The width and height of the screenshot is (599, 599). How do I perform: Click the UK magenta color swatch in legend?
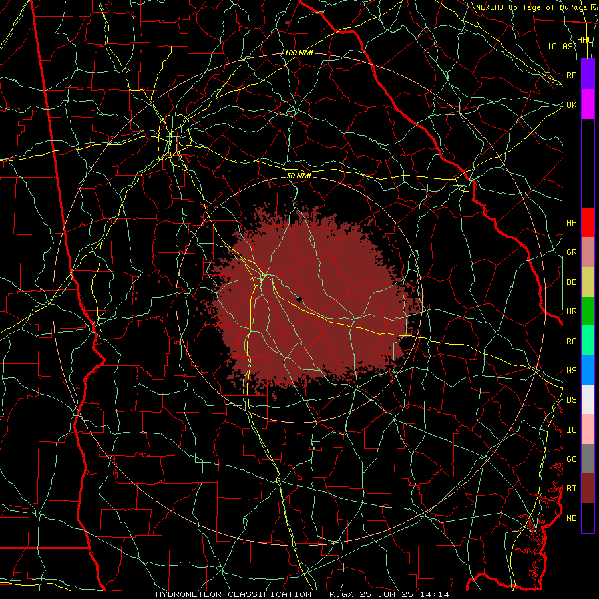(x=588, y=104)
